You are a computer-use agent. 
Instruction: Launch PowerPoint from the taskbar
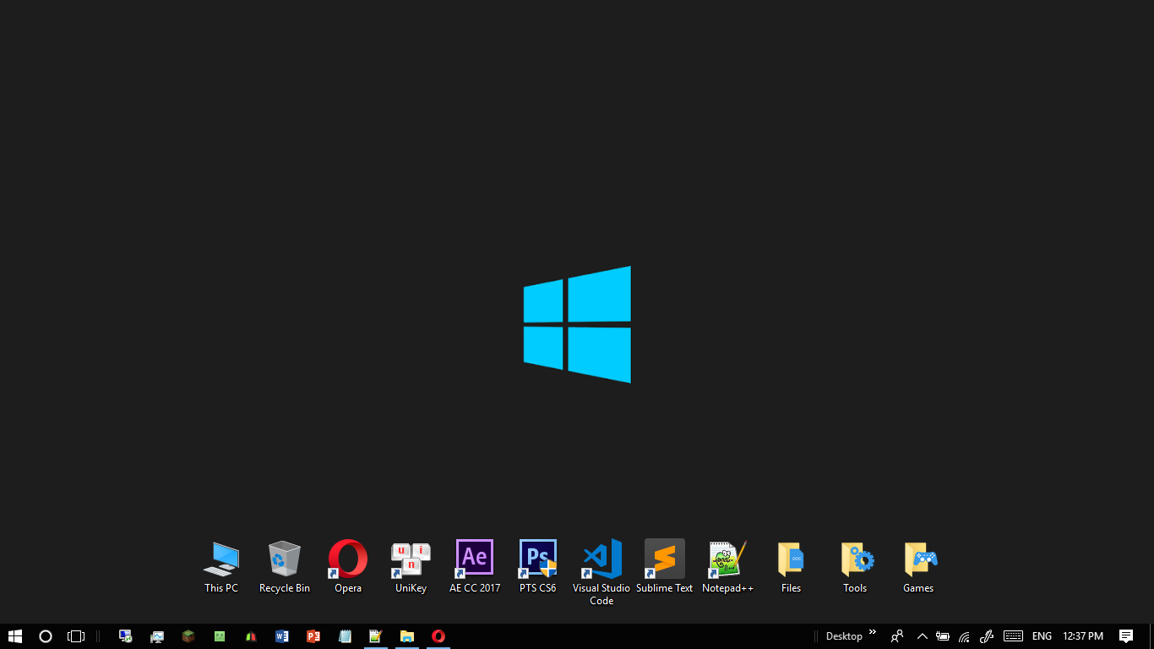313,636
